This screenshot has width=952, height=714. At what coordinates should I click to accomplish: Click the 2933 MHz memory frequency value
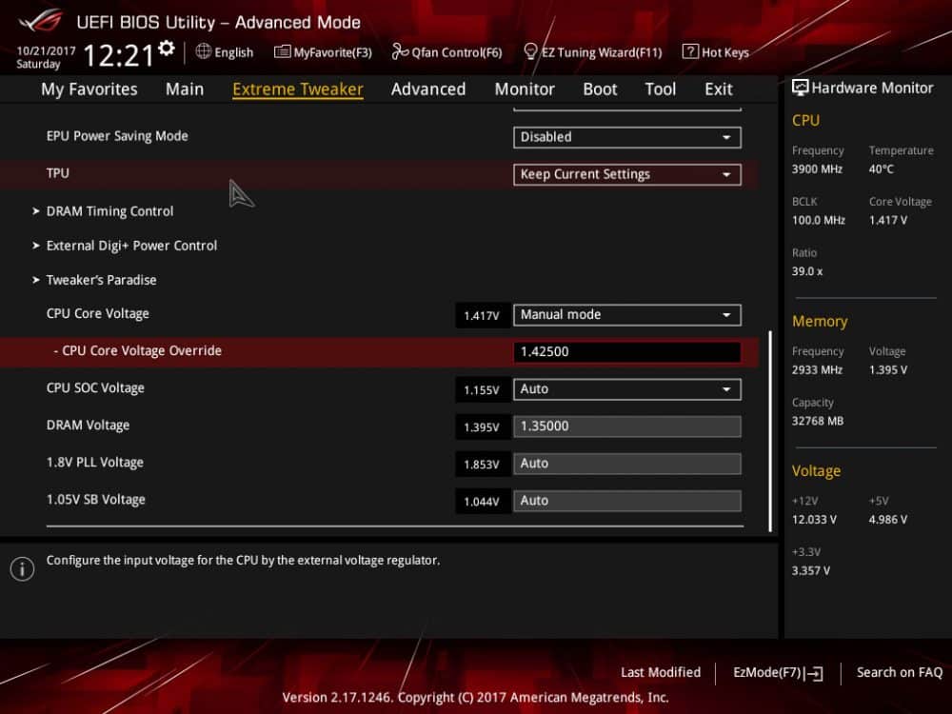click(x=817, y=369)
